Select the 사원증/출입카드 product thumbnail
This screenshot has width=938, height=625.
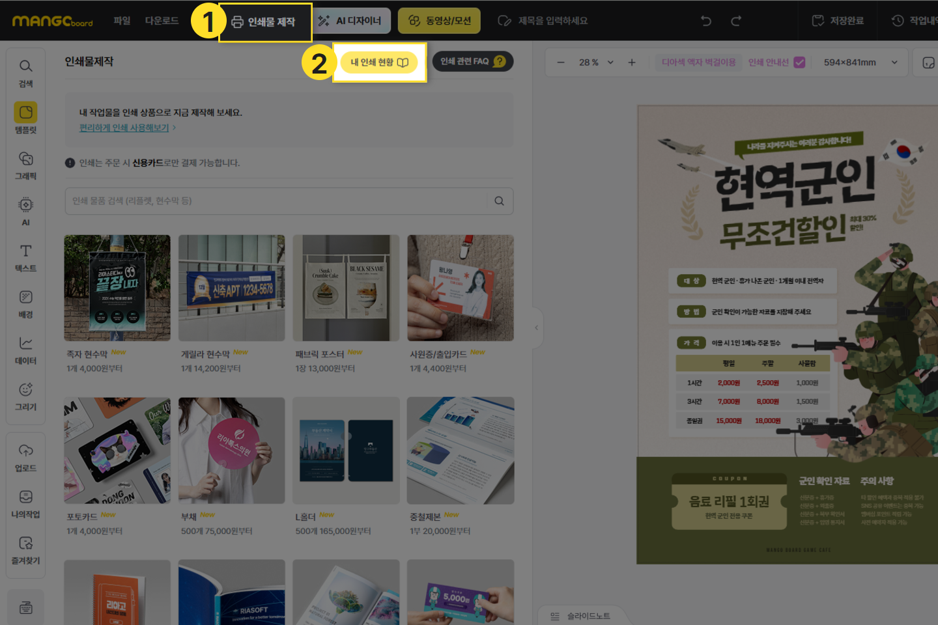[461, 288]
